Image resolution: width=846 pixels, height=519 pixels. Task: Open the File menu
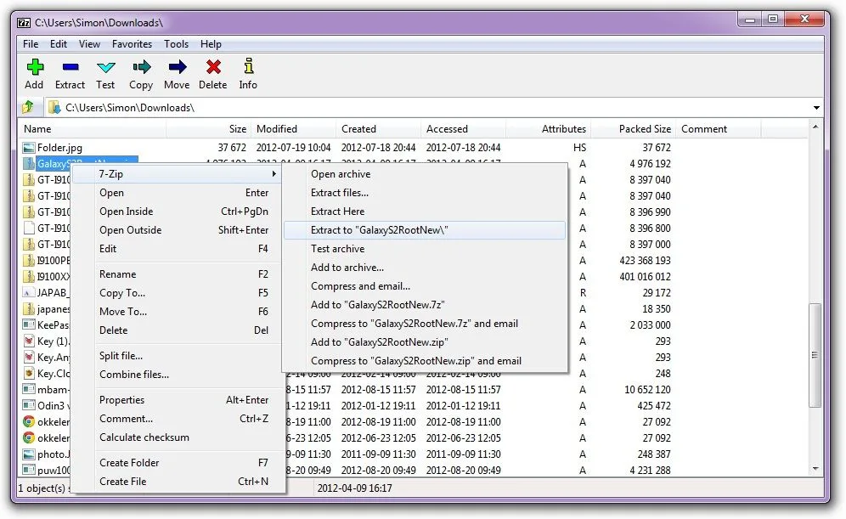click(31, 44)
